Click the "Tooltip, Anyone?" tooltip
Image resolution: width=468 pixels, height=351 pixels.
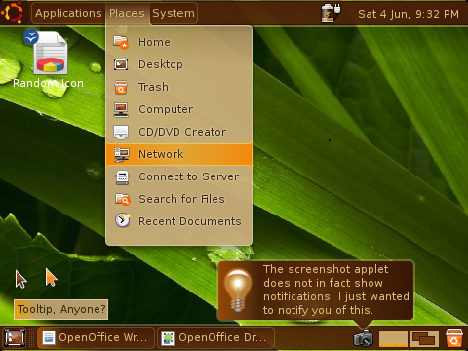[x=61, y=309]
